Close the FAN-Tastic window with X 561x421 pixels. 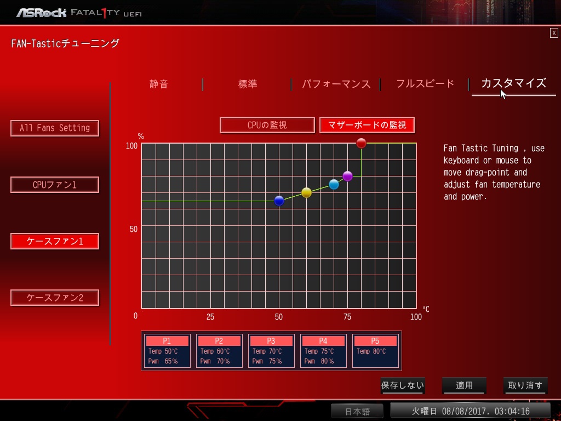click(554, 33)
